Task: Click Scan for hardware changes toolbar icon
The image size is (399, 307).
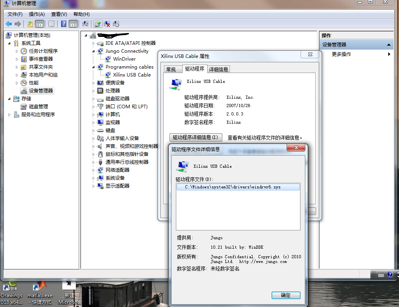Action: point(85,24)
